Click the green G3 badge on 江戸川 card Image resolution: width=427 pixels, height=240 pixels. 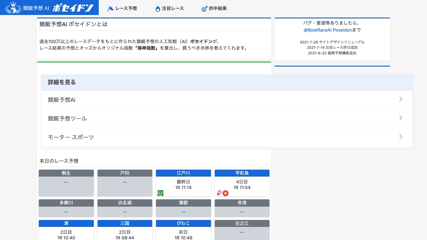160,193
